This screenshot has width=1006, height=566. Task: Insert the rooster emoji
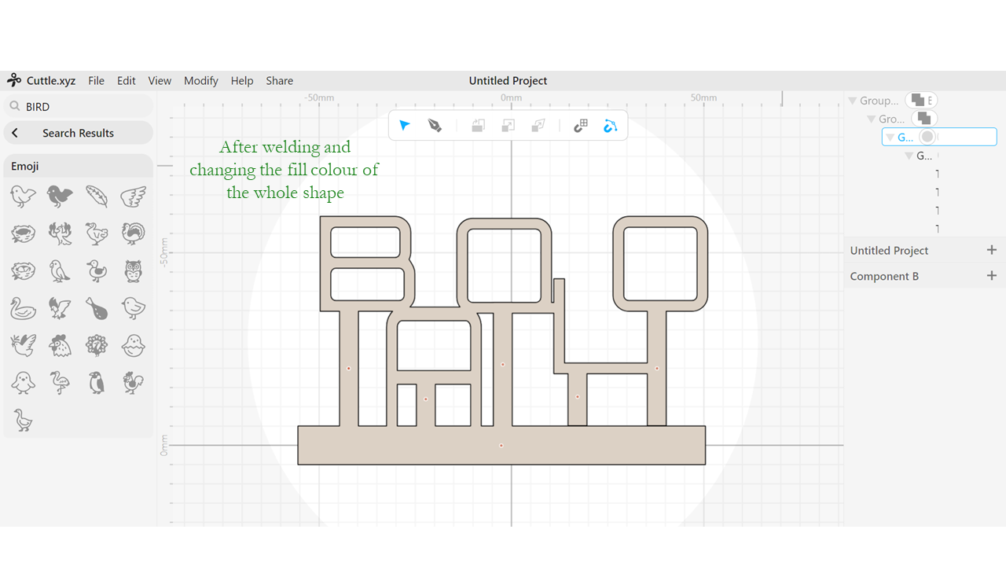click(x=134, y=382)
